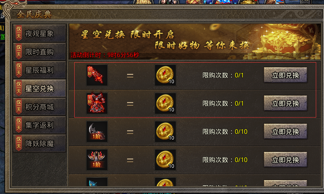Select the 星空兑换 tab

(x=40, y=88)
